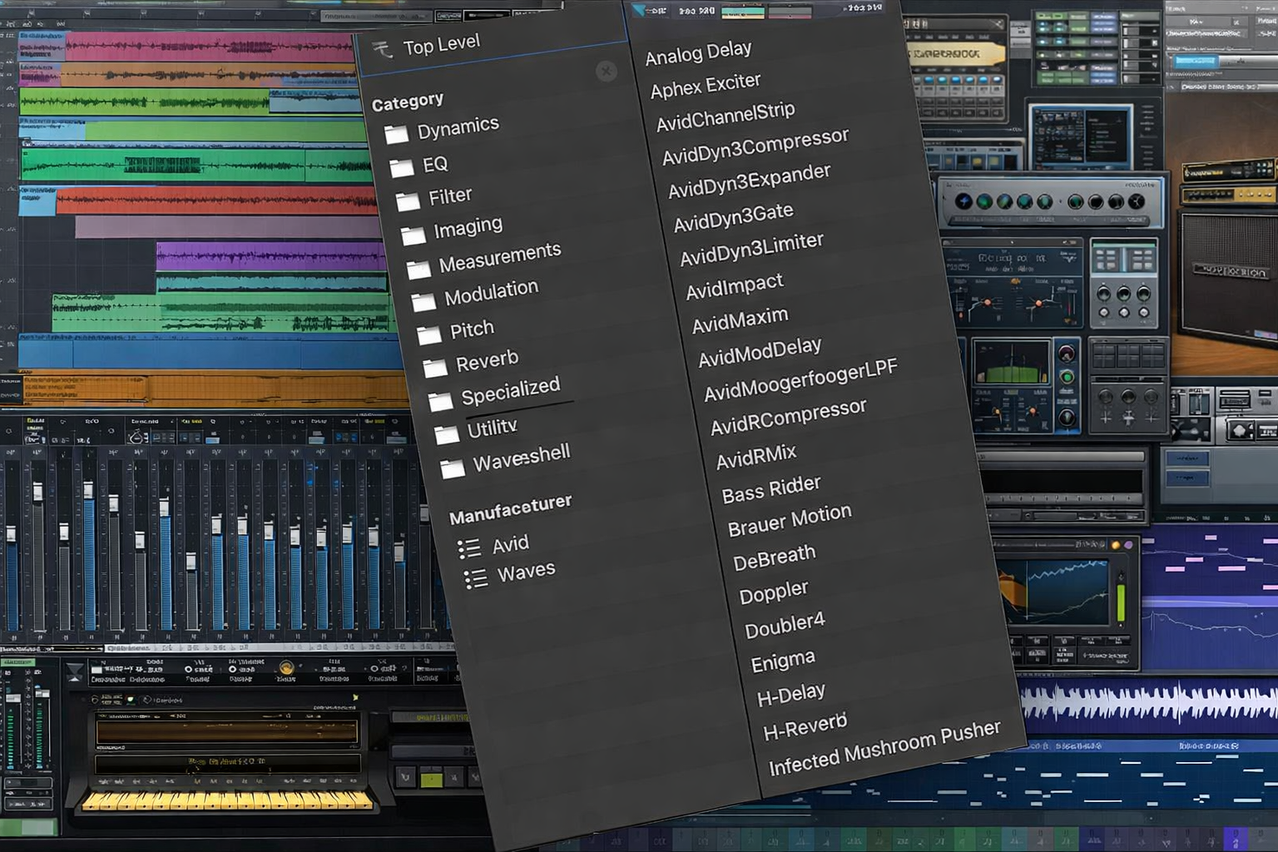Screen dimensions: 1278x852
Task: Open the EQ category folder icon
Action: tap(402, 168)
